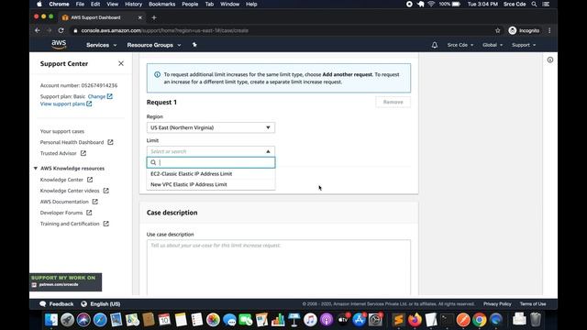
Task: Open Safari from the dock
Action: tap(100, 320)
